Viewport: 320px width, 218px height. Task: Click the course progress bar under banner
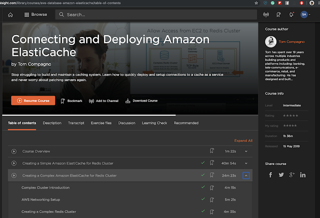coord(130,115)
